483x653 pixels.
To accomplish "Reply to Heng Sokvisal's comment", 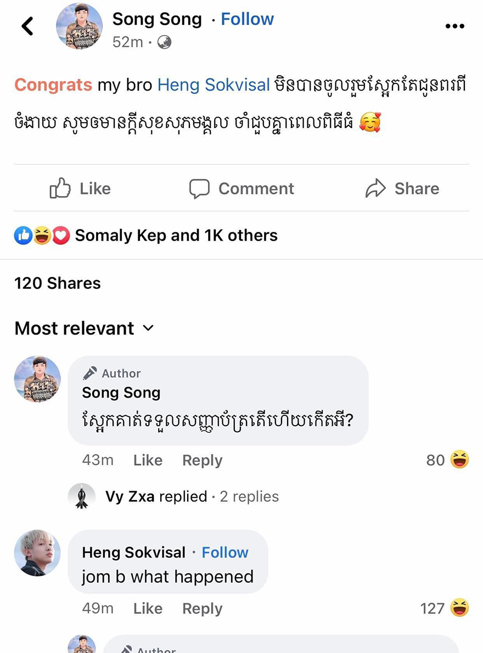I will 202,609.
